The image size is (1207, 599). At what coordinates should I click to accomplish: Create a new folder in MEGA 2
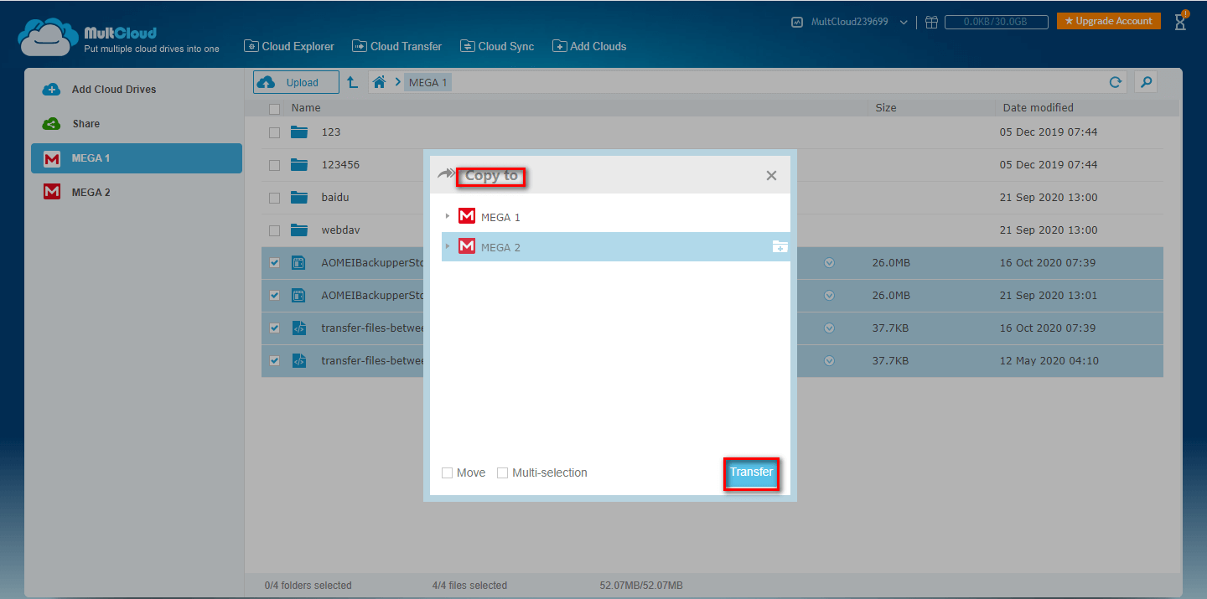pyautogui.click(x=780, y=246)
